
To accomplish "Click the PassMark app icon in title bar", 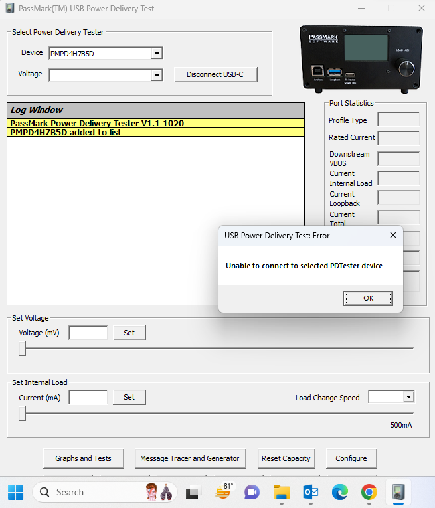I will (x=10, y=9).
